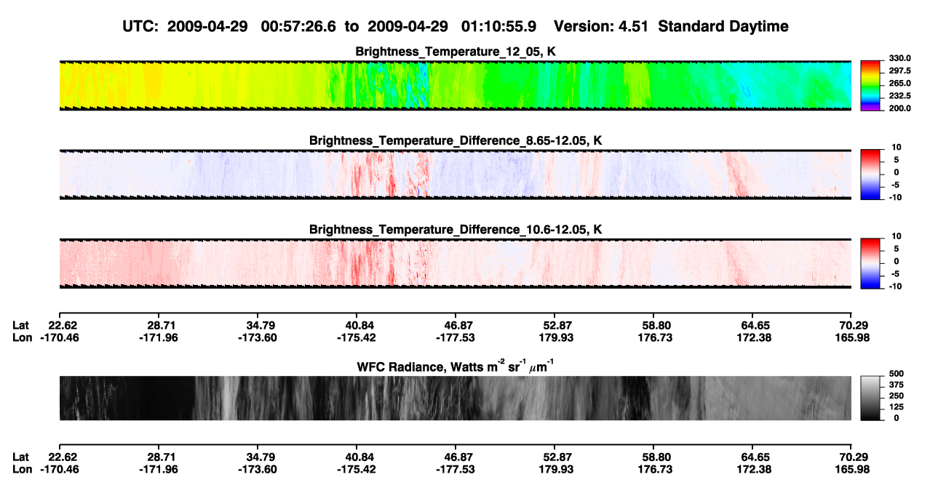
Task: Select the grayscale WFC Radiance image strip
Action: [456, 398]
